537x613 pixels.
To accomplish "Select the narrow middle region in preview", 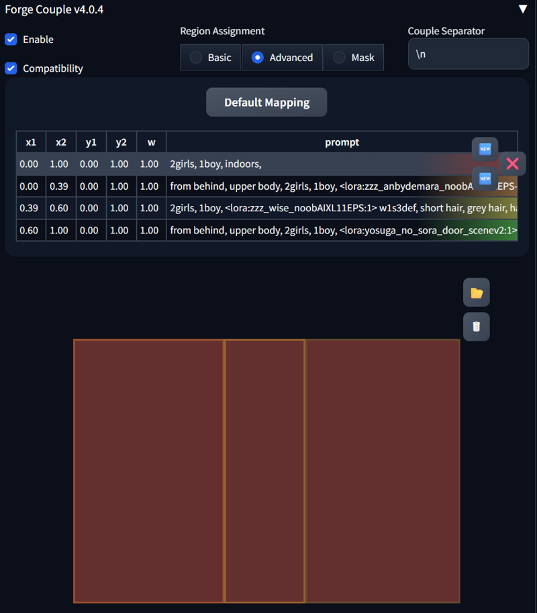I will pyautogui.click(x=264, y=471).
